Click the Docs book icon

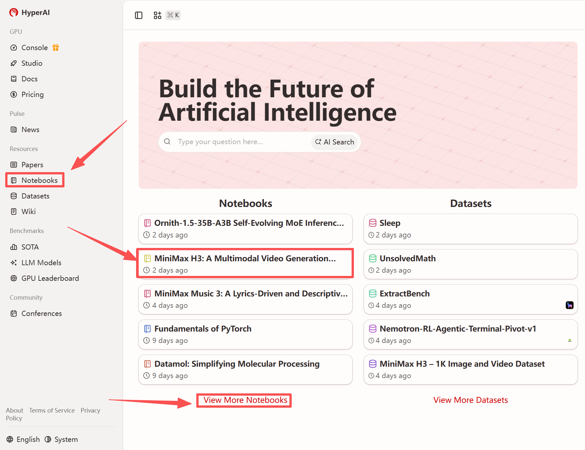[14, 79]
